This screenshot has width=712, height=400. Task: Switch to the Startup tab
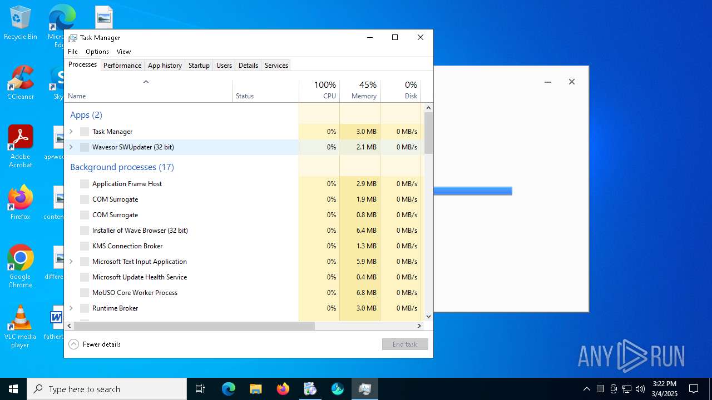tap(199, 66)
